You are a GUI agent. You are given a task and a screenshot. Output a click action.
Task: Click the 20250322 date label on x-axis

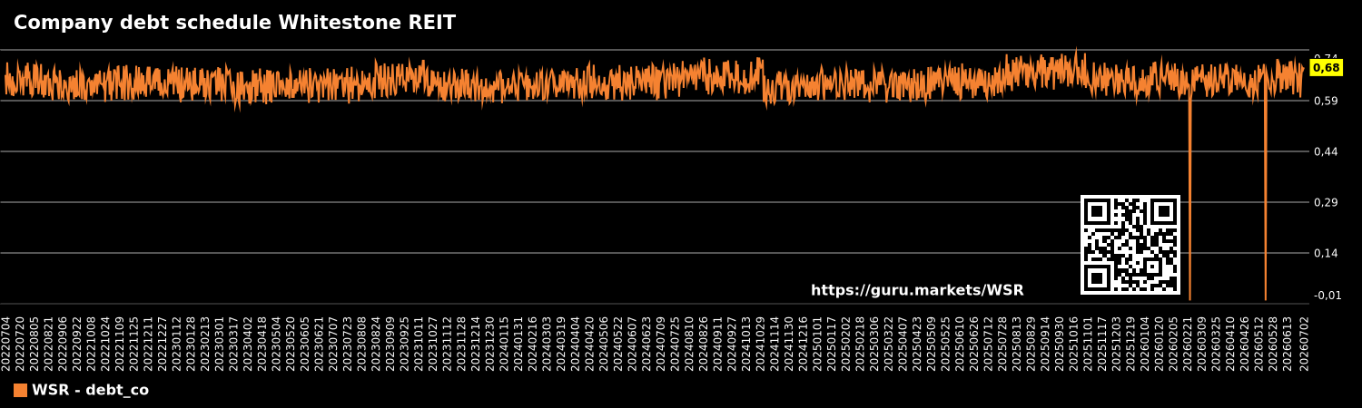click(890, 344)
